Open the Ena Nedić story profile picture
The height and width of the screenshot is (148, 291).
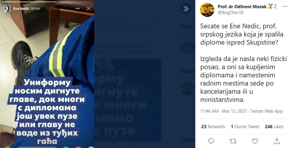(7, 8)
